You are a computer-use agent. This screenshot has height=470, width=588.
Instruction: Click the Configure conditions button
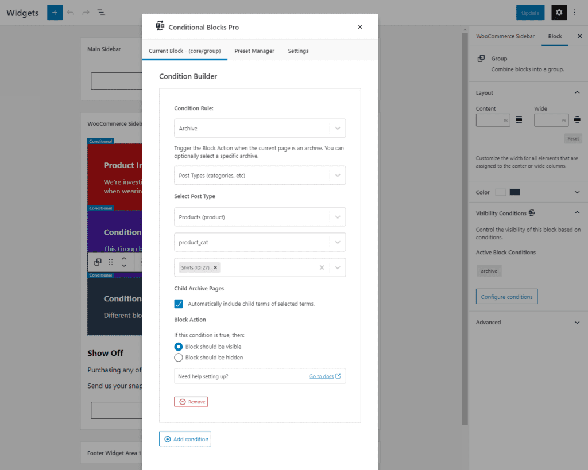(x=506, y=296)
